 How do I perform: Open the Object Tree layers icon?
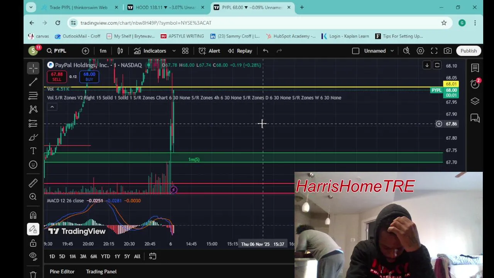[x=475, y=101]
